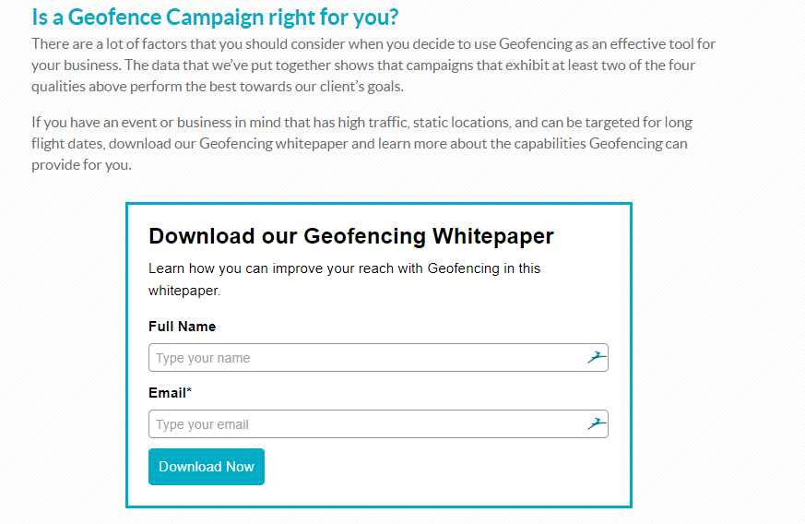Click the line starting 'qualities above perform the best'
Screen dimensions: 805x524
(x=218, y=87)
